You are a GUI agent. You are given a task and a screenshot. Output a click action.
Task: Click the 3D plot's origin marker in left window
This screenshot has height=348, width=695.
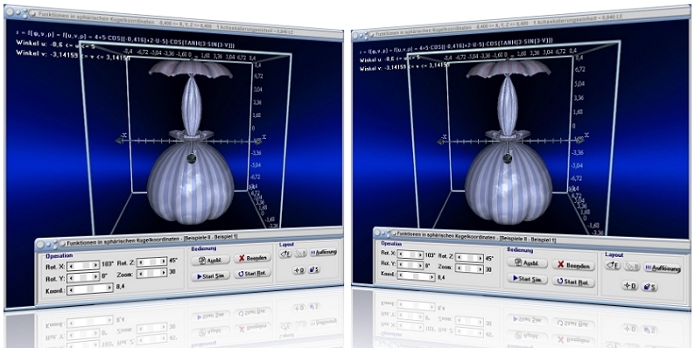point(192,157)
